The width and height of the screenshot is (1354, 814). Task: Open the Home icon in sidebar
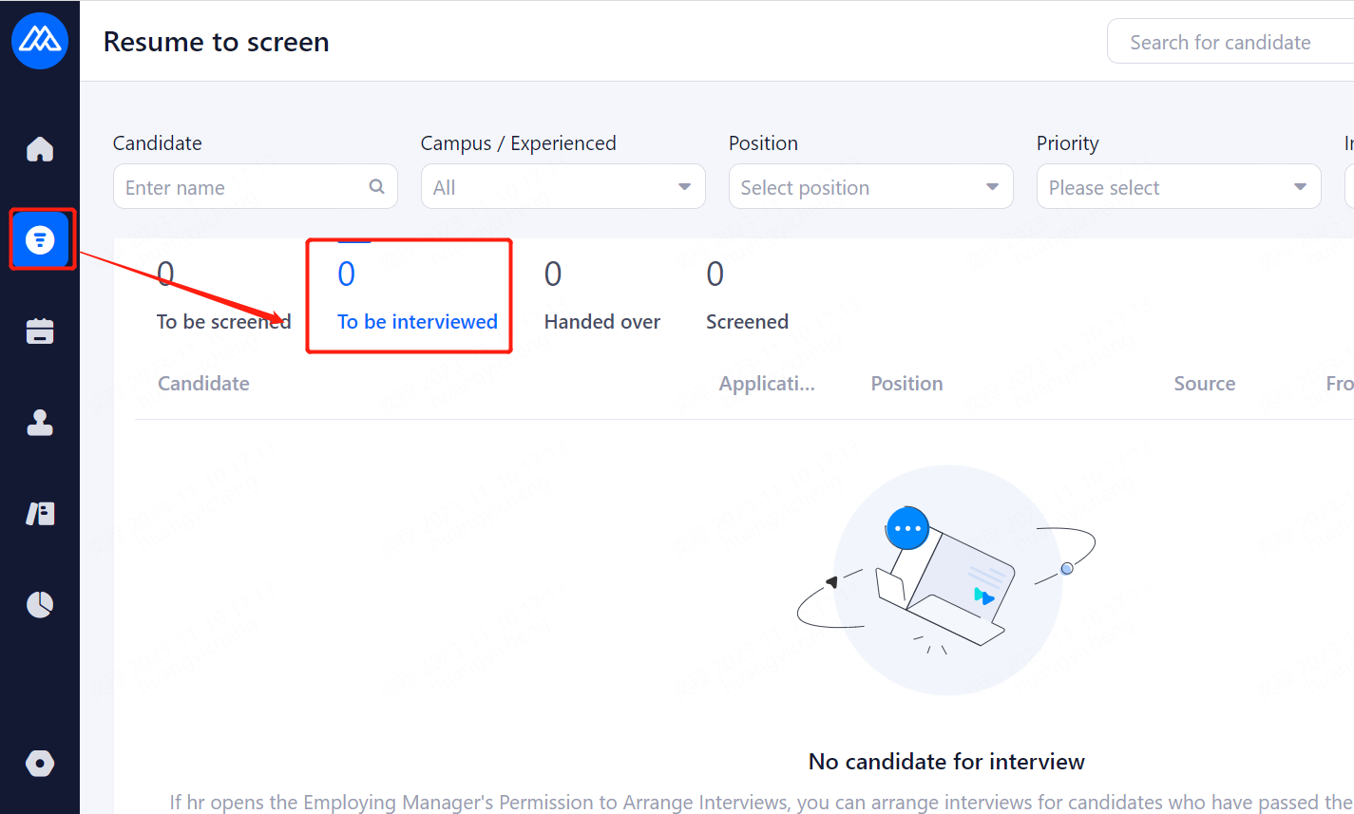click(x=40, y=149)
